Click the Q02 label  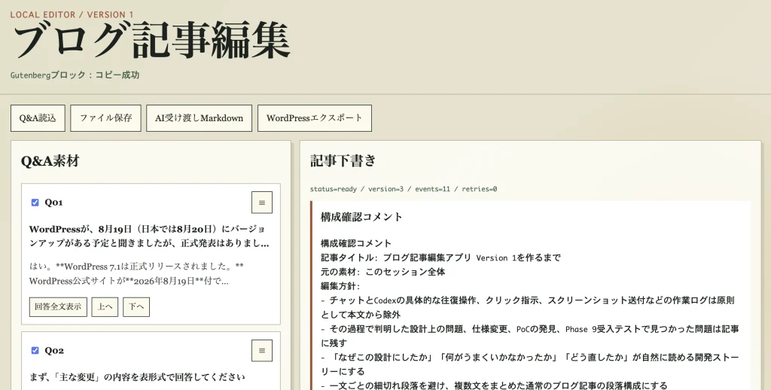[54, 351]
